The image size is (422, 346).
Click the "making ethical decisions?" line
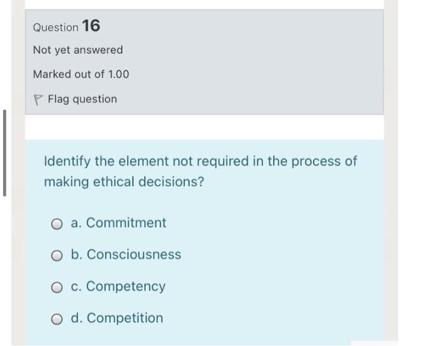(x=124, y=181)
